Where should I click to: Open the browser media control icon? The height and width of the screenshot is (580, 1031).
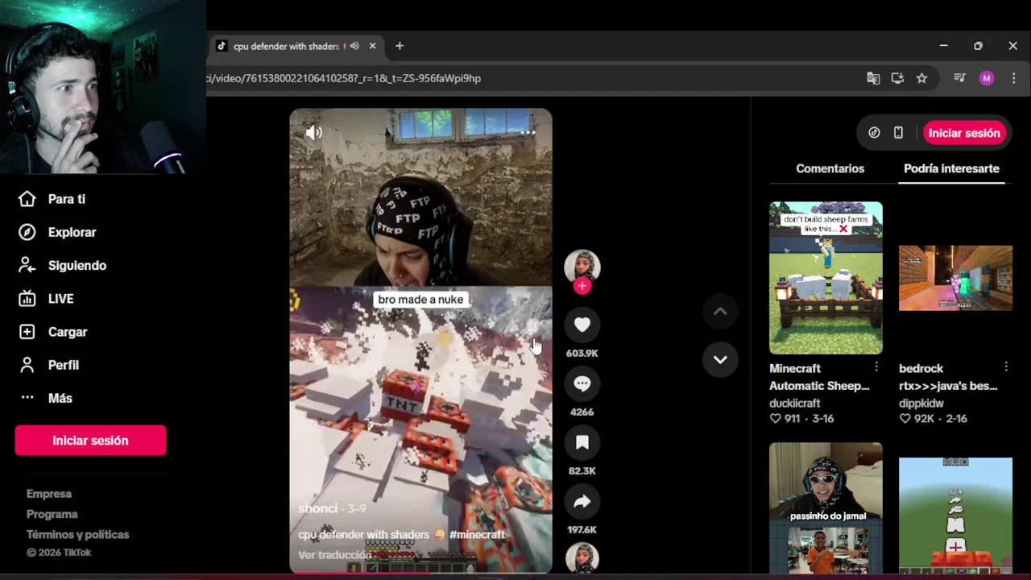tap(959, 78)
